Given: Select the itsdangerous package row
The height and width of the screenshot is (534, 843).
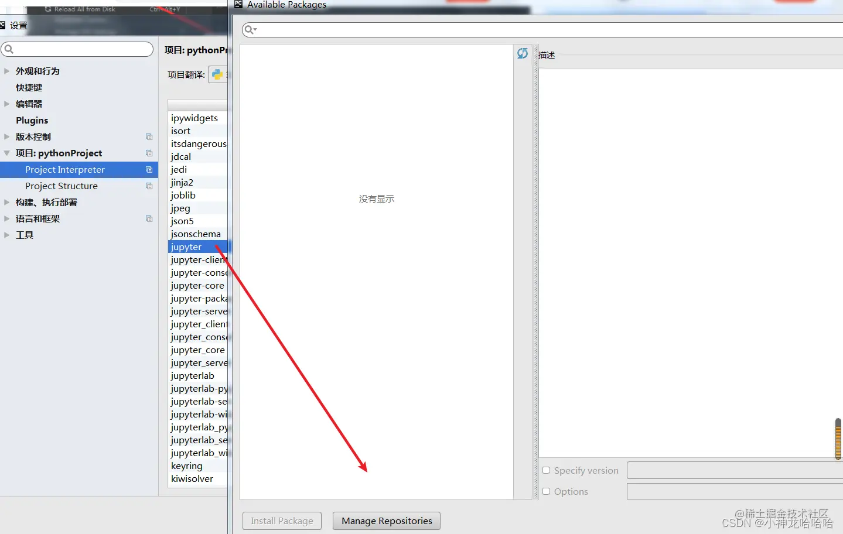Looking at the screenshot, I should click(x=197, y=143).
